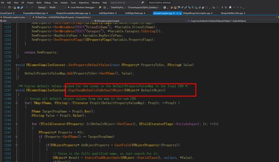
Task: Open the Debug solution configuration dropdown
Action: point(43,8)
